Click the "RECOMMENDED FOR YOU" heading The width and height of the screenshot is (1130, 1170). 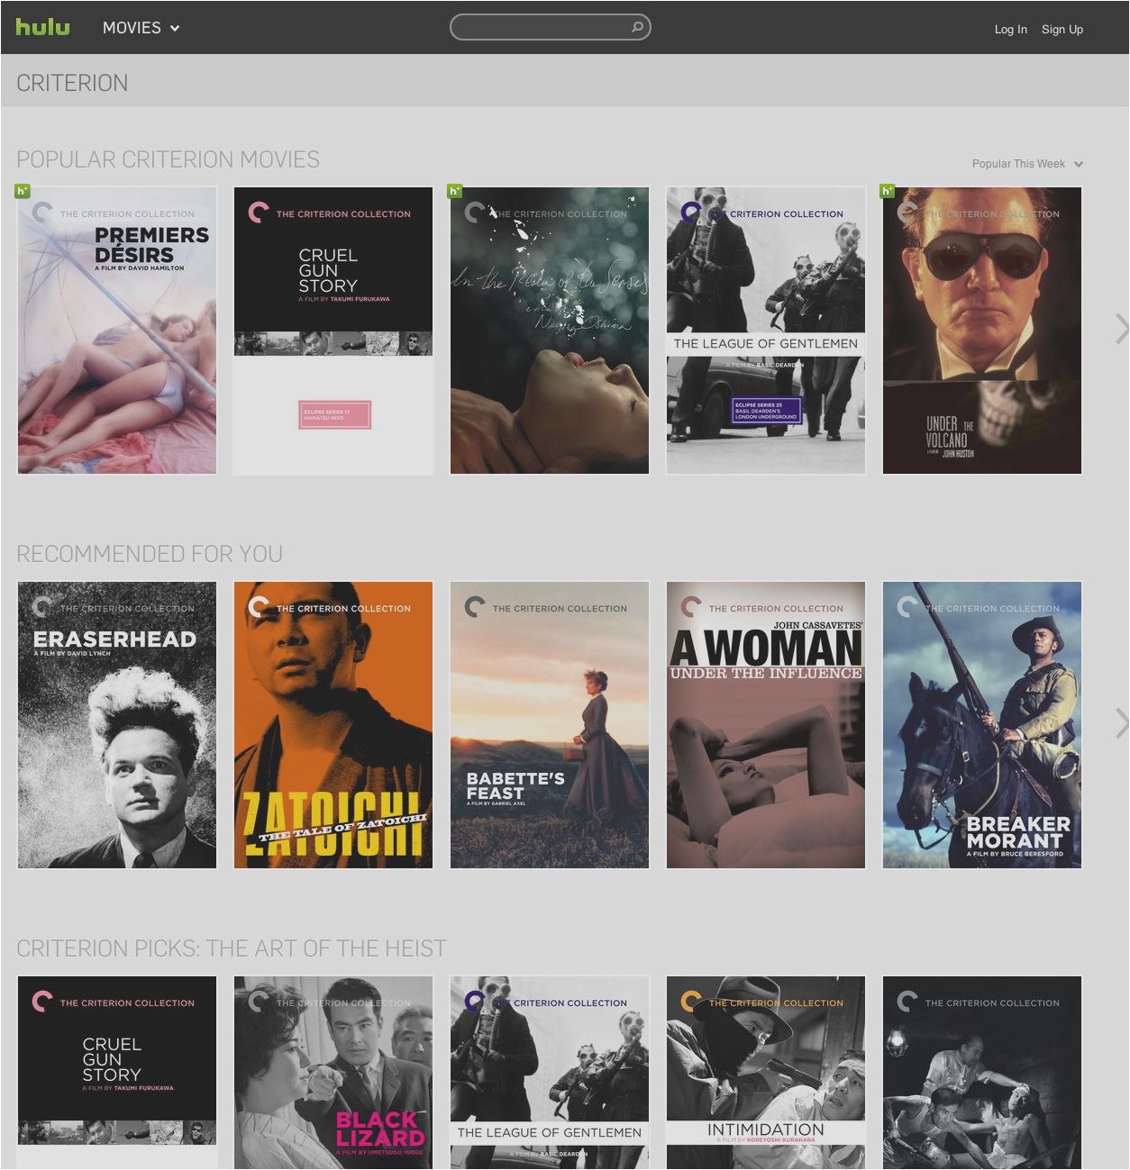[150, 554]
